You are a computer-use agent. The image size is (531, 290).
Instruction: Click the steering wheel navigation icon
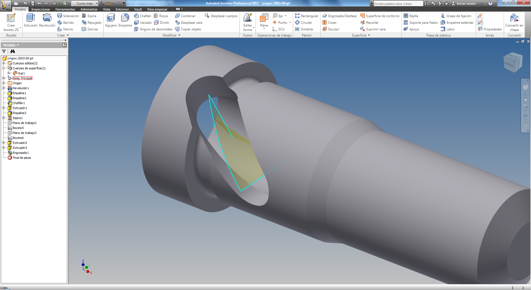pyautogui.click(x=525, y=87)
